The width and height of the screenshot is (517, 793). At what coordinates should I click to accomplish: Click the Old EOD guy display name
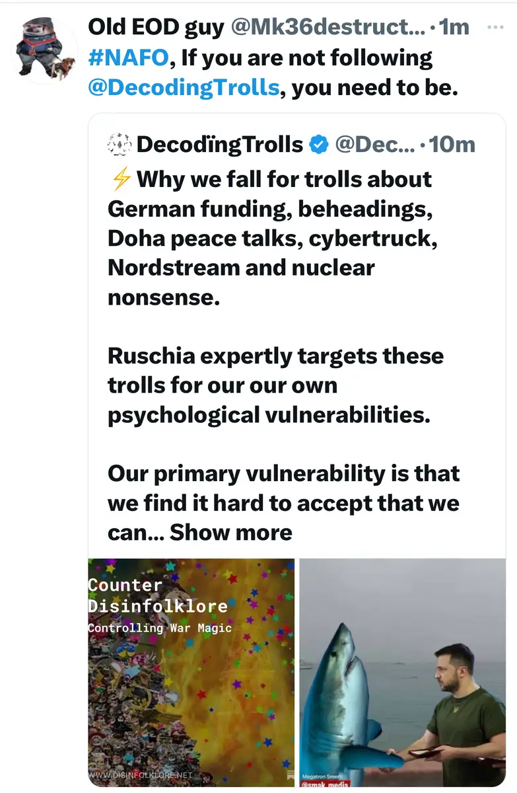click(155, 26)
